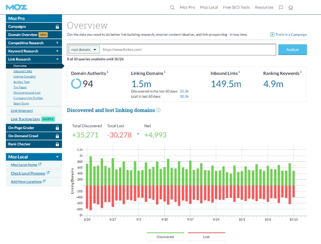Viewport: 321px width, 244px height.
Task: Select Domain Overview in sidebar
Action: pyautogui.click(x=34, y=35)
